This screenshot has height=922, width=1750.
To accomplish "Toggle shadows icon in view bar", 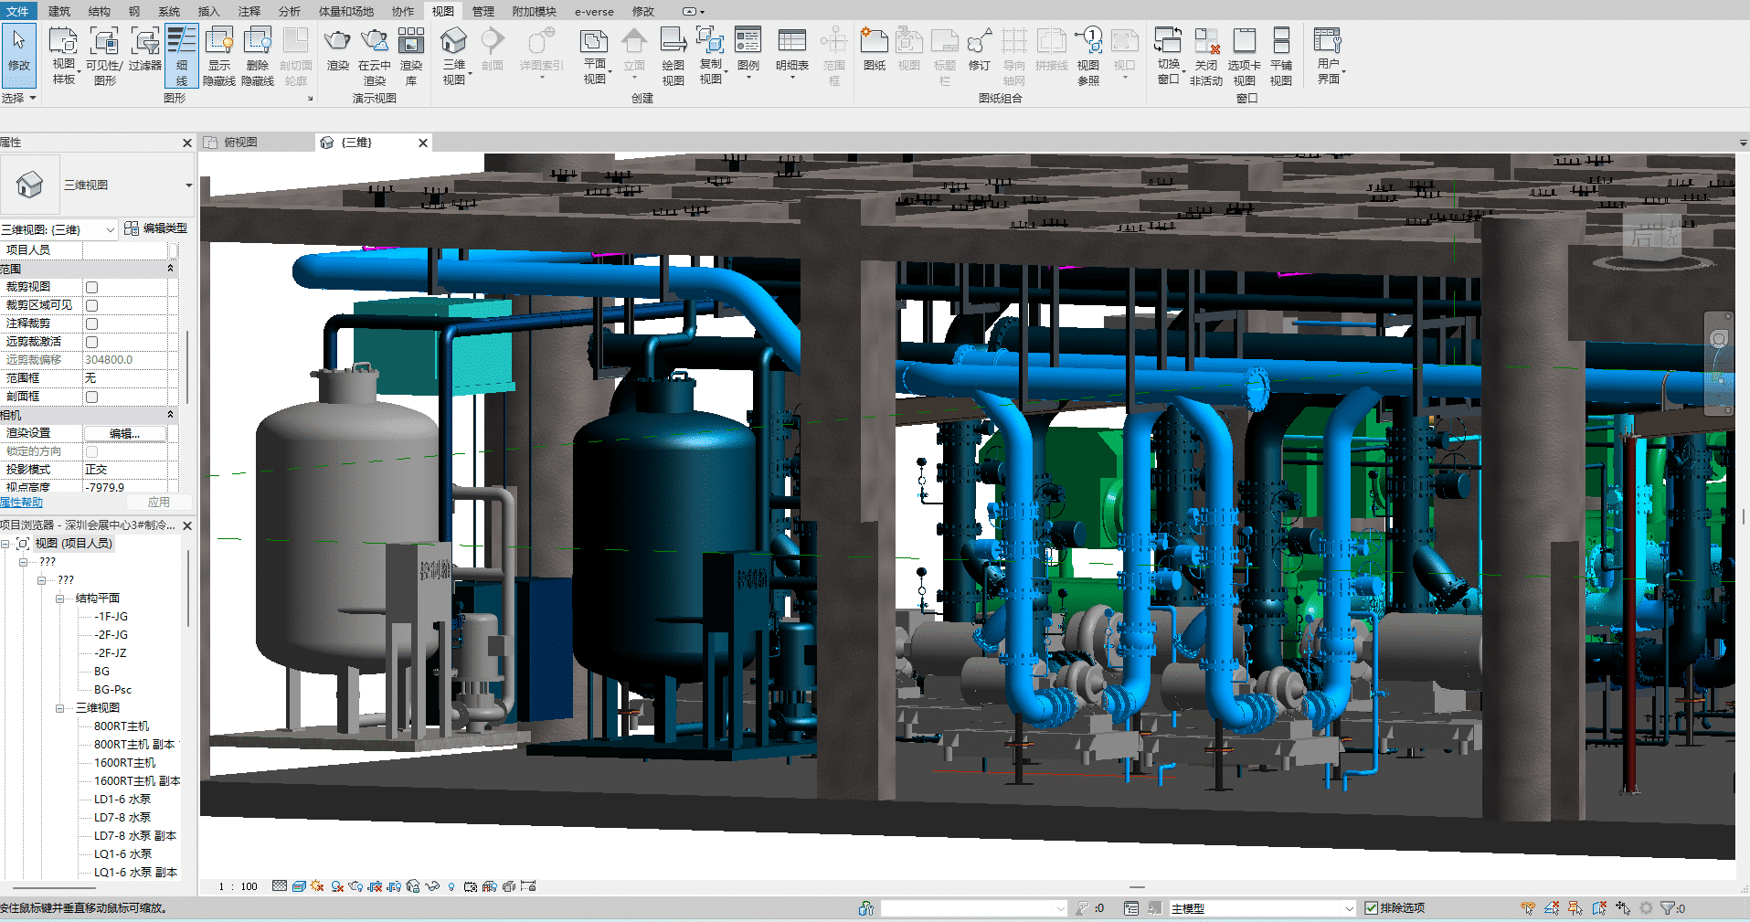I will click(337, 886).
